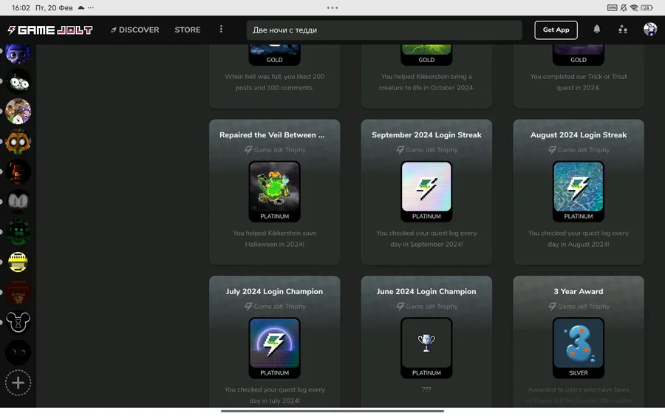Open the dark red figure community in sidebar
Viewport: 665px width, 416px height.
(18, 171)
